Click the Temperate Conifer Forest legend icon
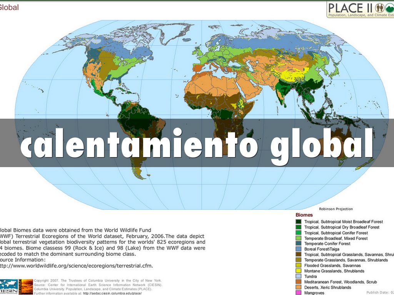The width and height of the screenshot is (394, 295). coord(299,244)
